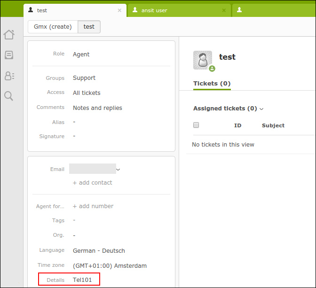Edit the Tags field
The height and width of the screenshot is (288, 316).
[x=74, y=220]
